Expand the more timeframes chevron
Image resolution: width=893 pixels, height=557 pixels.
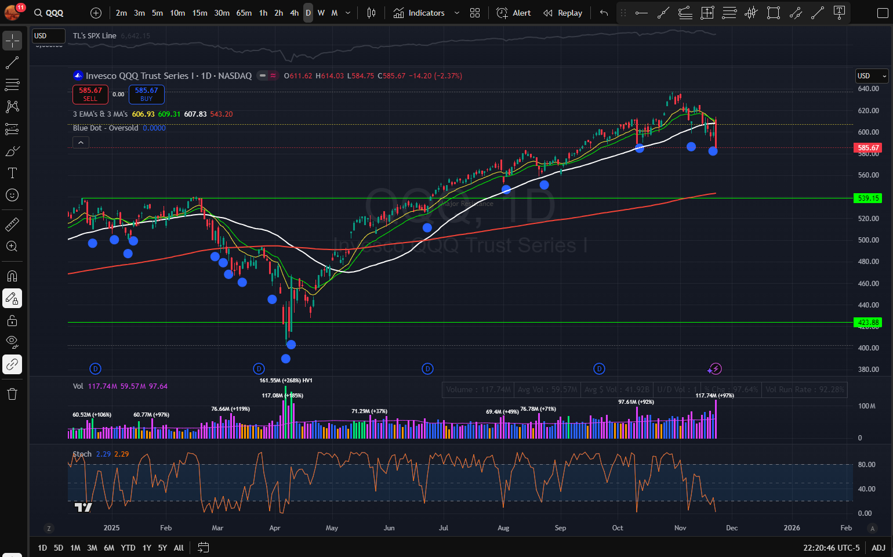tap(348, 13)
